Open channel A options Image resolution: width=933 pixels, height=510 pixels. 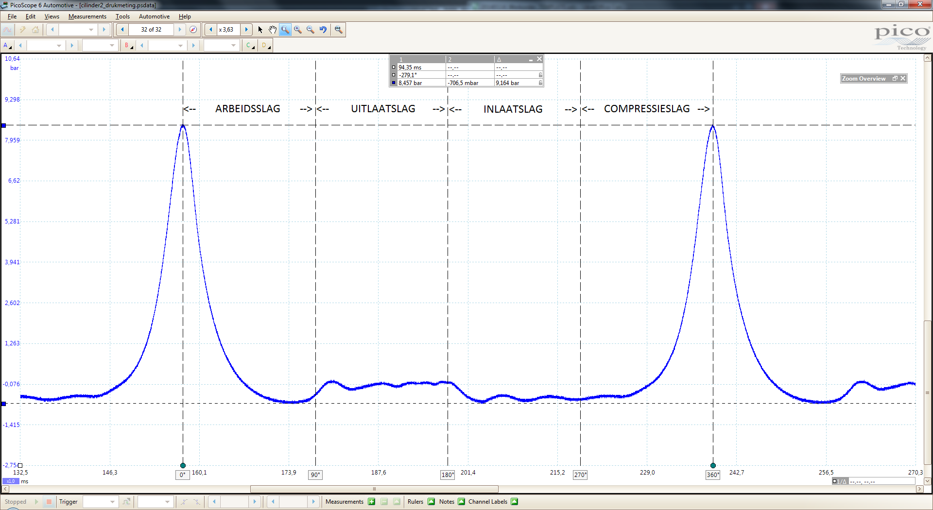[x=7, y=45]
